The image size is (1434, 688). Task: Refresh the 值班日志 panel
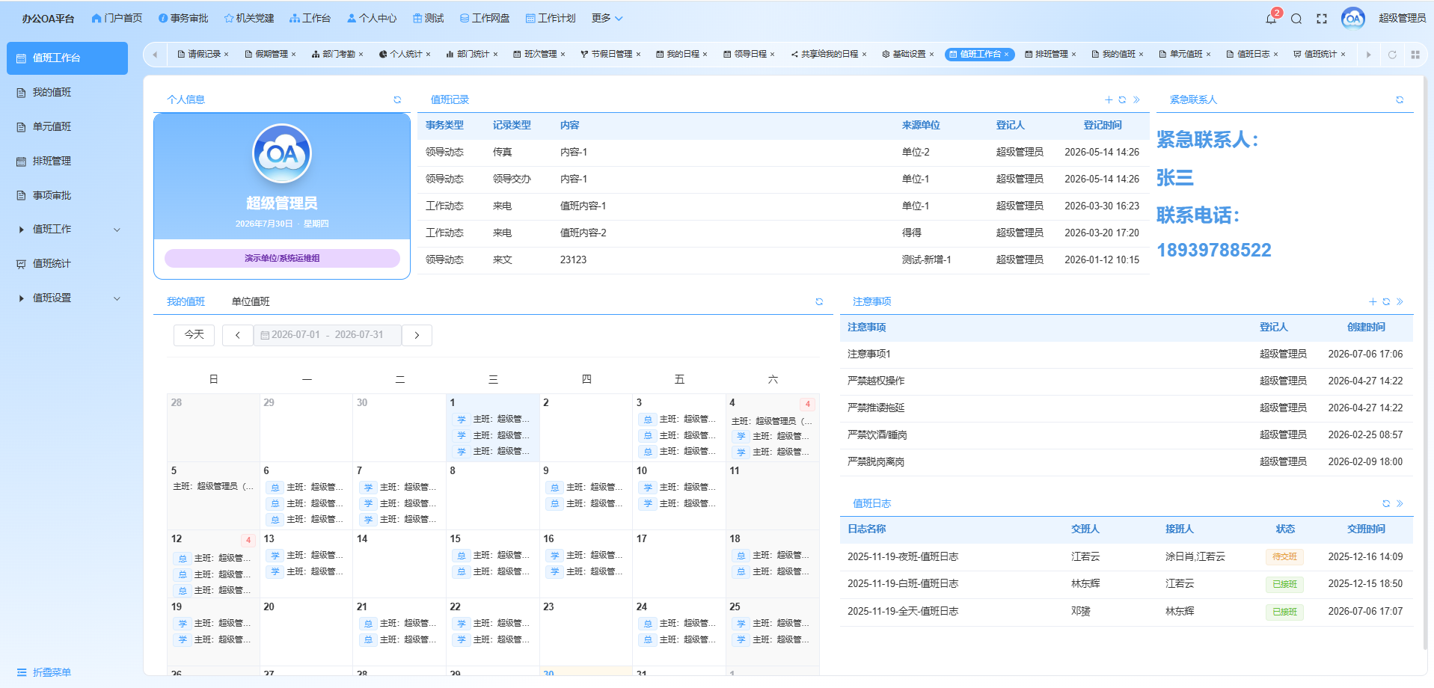point(1386,503)
